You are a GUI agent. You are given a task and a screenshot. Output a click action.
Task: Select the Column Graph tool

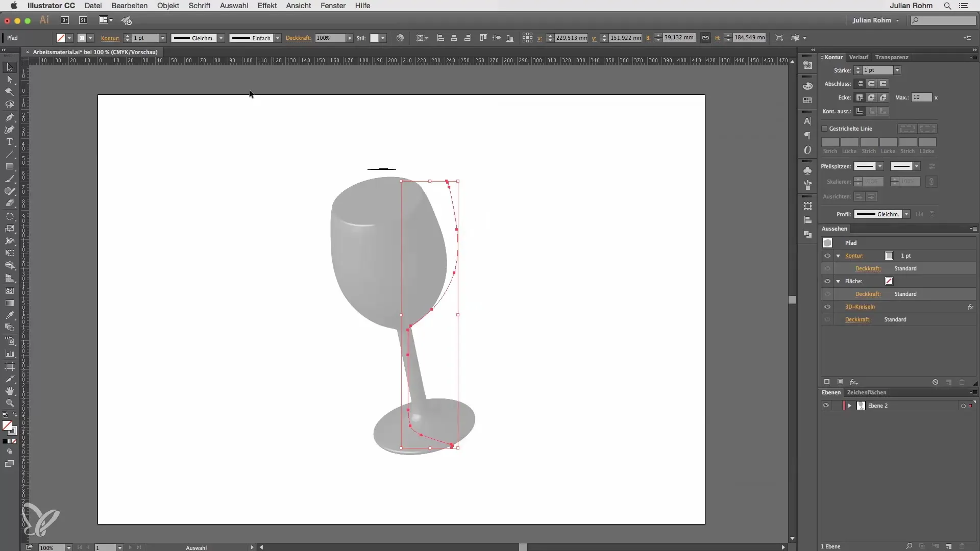(9, 353)
